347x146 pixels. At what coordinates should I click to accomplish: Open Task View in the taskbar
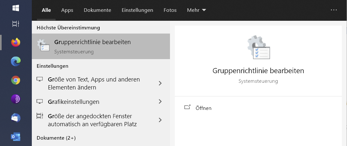click(16, 24)
